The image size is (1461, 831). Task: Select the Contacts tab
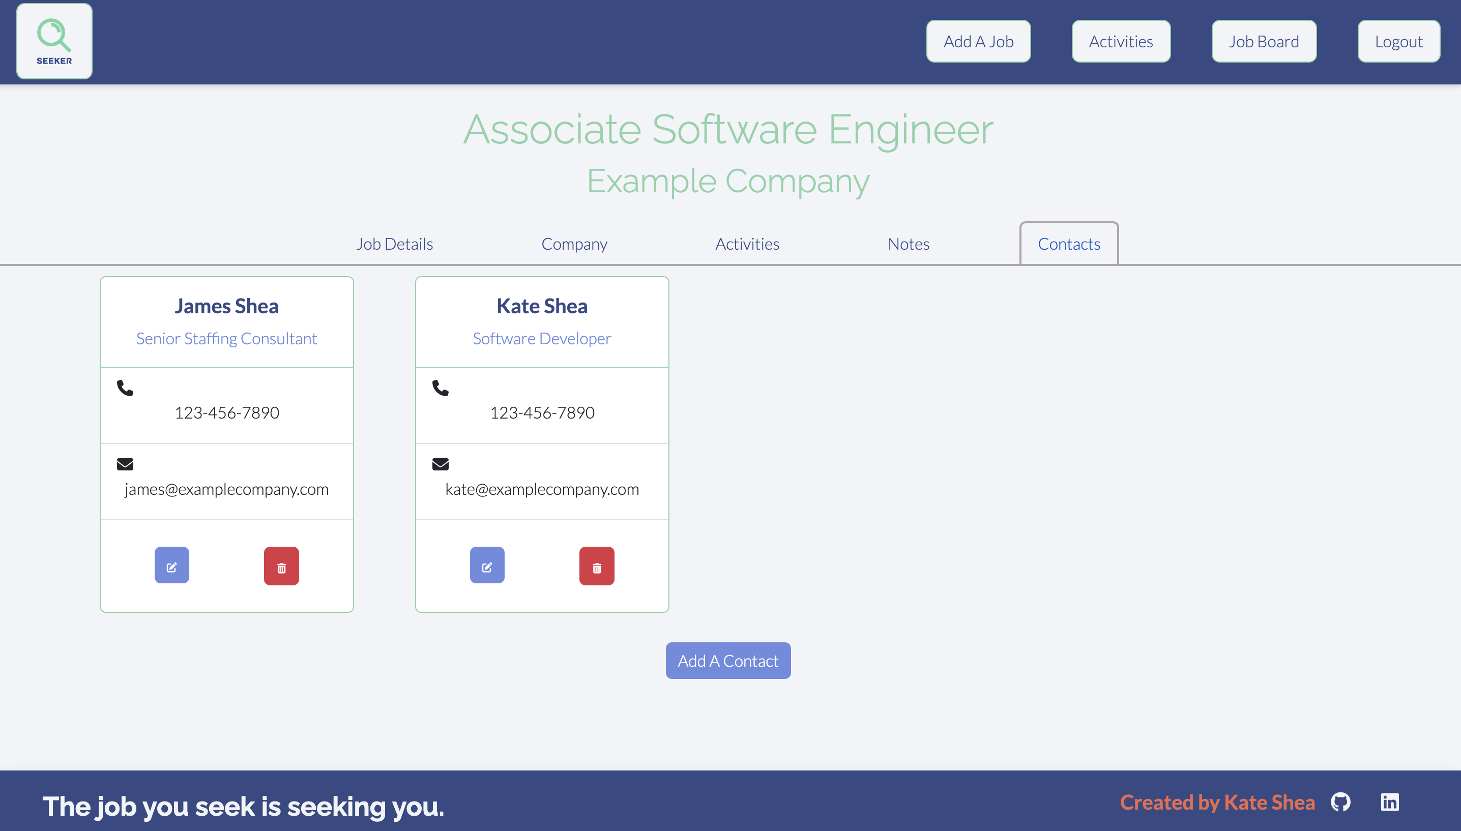click(1069, 244)
